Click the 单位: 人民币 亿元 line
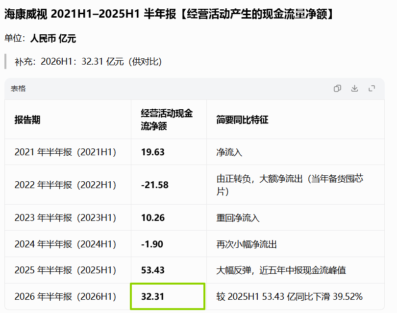 click(40, 39)
